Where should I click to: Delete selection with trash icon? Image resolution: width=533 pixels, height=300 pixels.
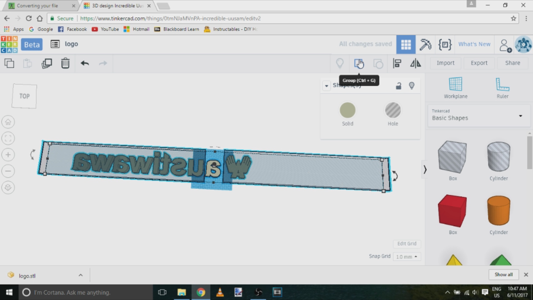coord(65,63)
